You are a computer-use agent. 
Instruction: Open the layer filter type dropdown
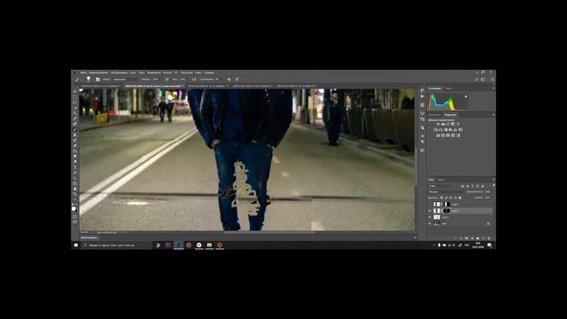coord(440,186)
